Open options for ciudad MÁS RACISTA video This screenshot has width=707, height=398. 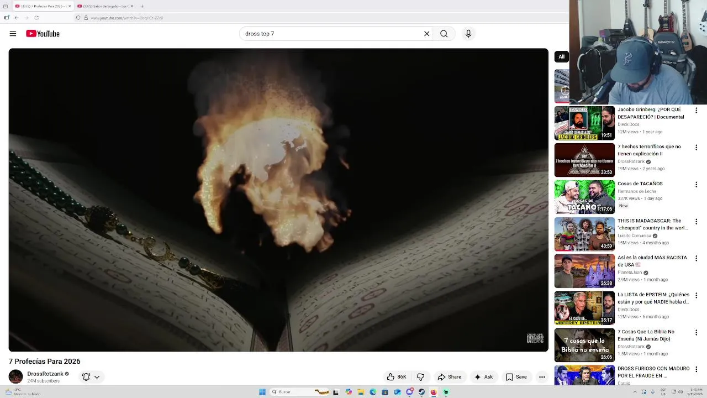(x=696, y=259)
